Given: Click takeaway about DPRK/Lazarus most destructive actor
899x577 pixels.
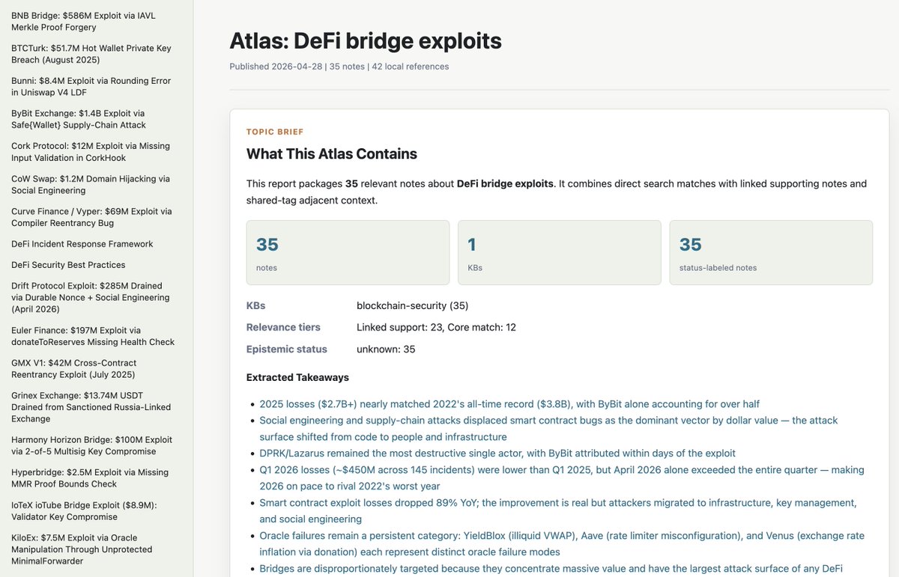Looking at the screenshot, I should (497, 454).
